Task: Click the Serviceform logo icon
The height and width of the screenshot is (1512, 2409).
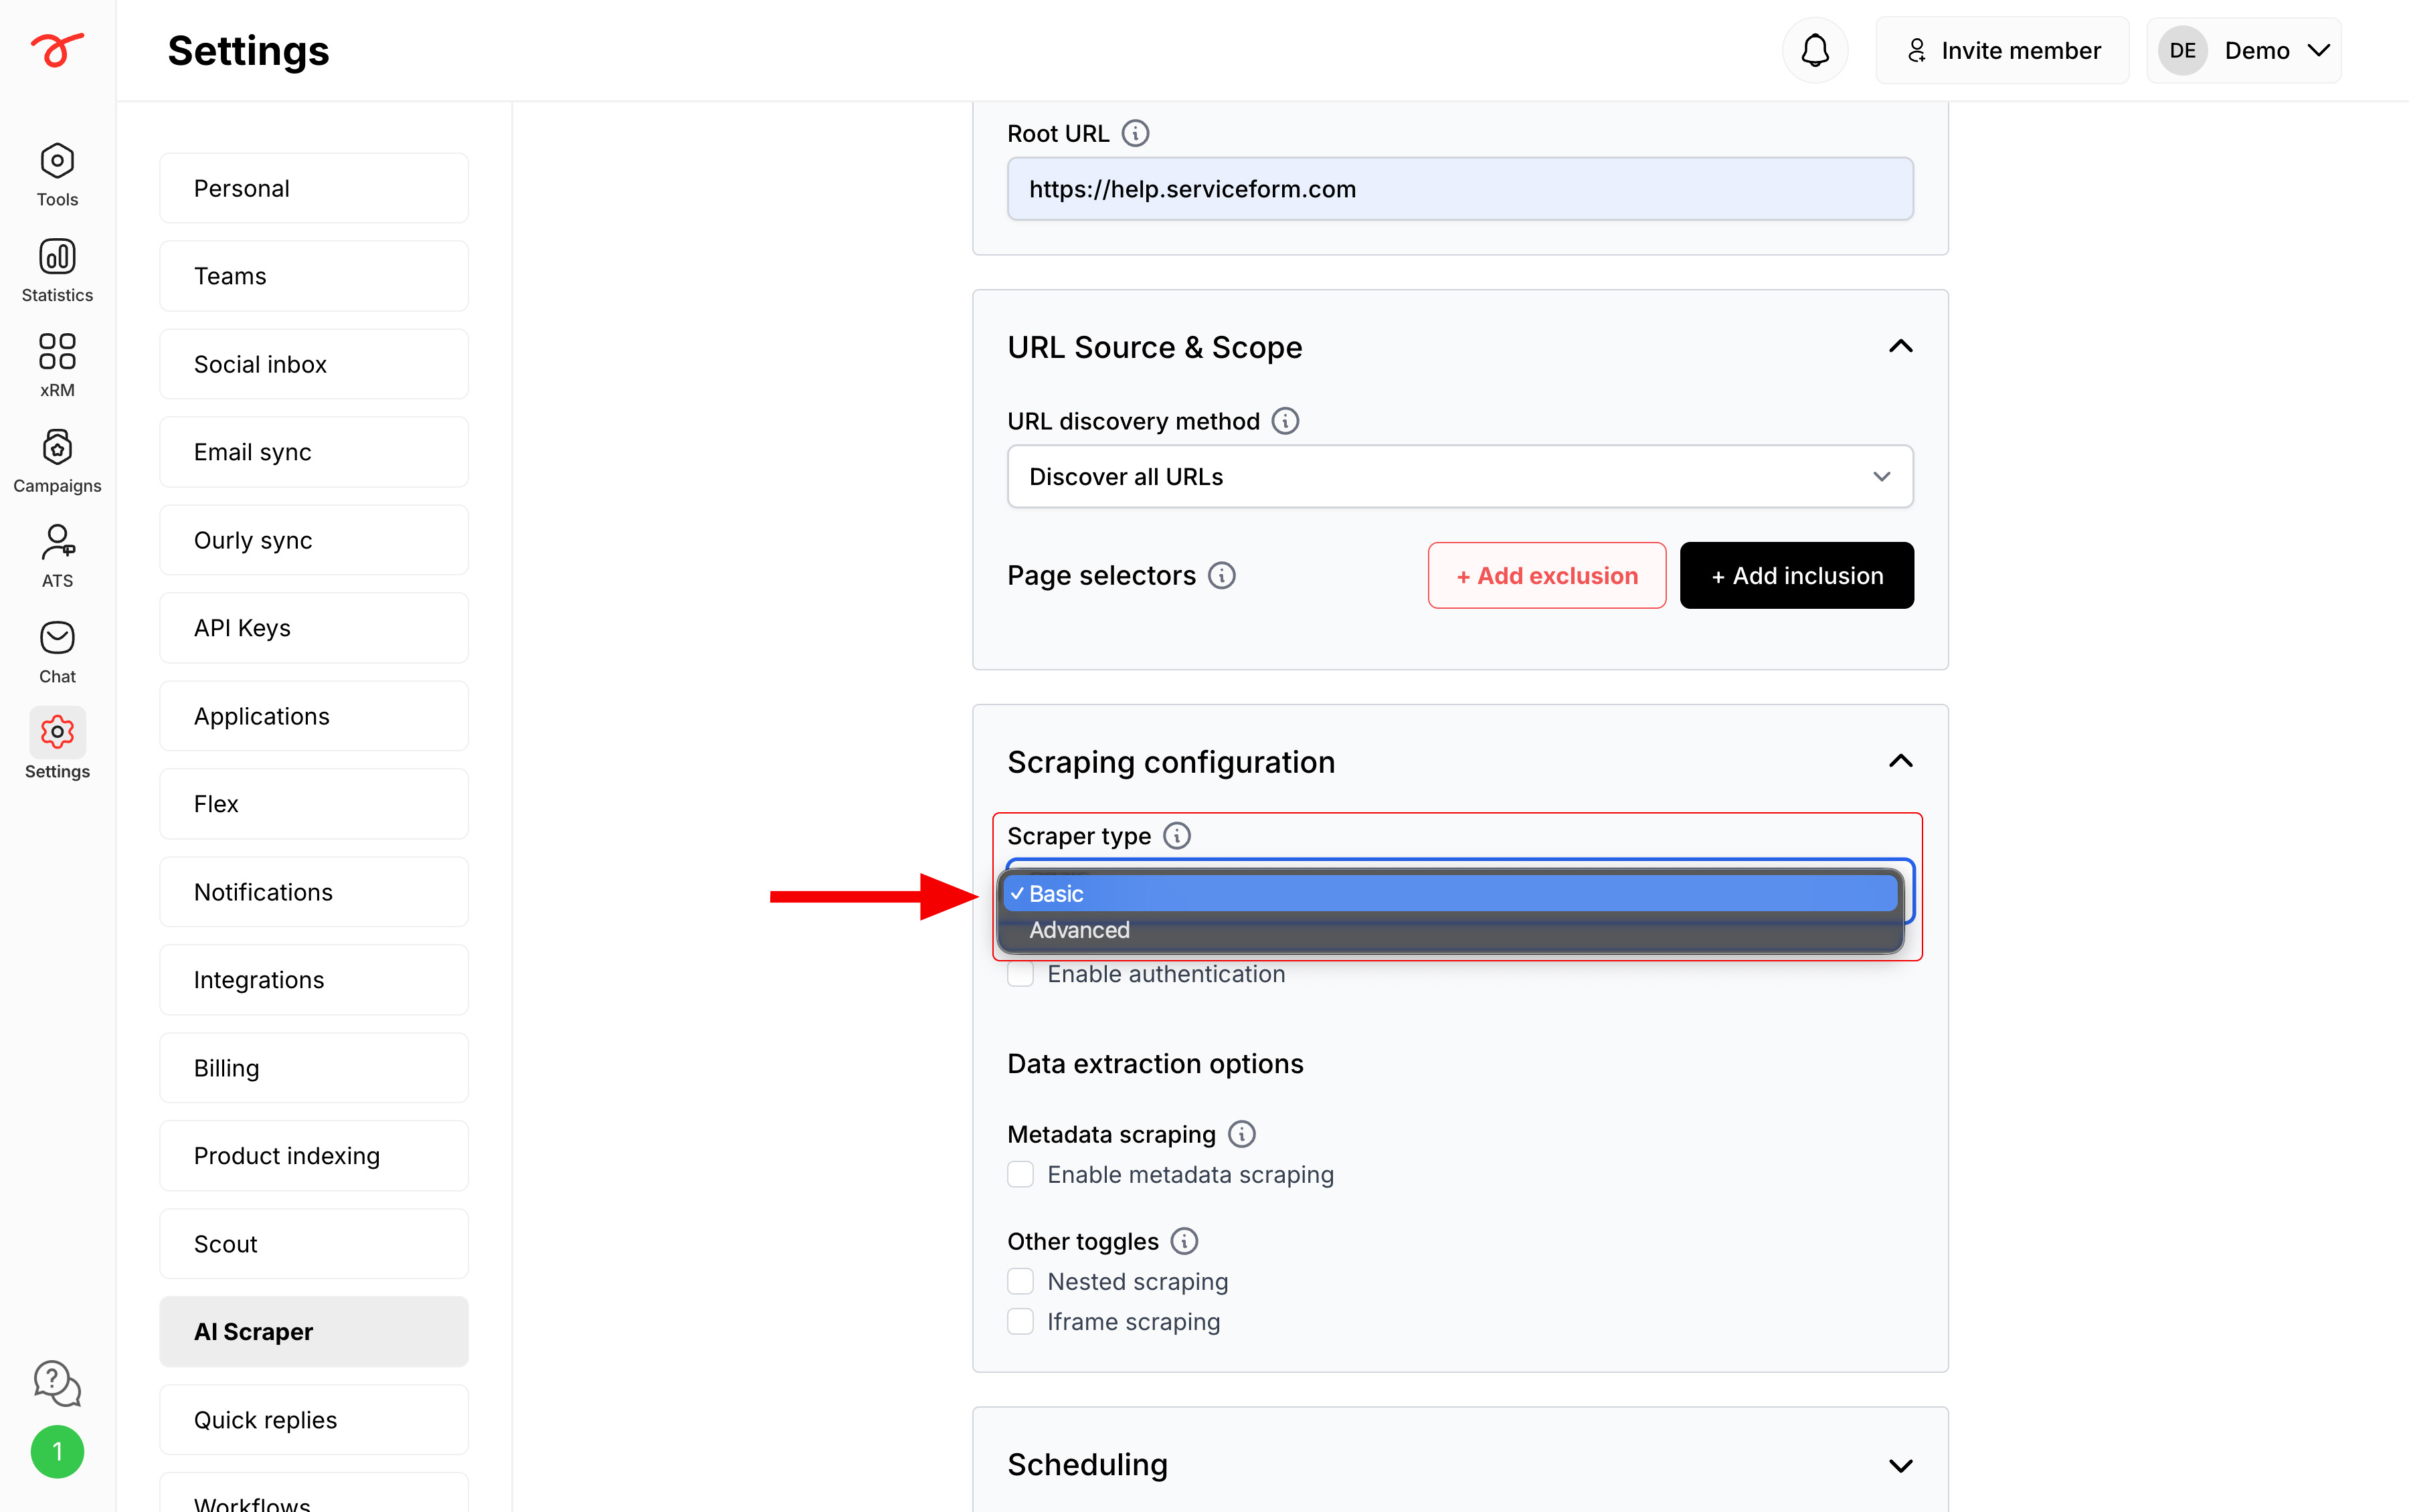Action: point(57,49)
